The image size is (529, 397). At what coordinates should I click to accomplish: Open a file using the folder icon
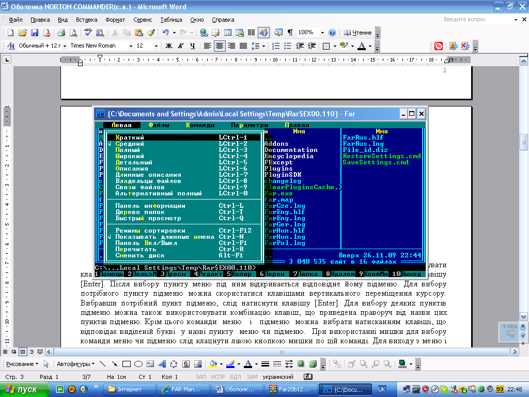23,33
